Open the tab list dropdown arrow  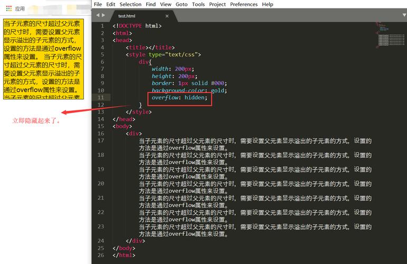click(x=404, y=15)
